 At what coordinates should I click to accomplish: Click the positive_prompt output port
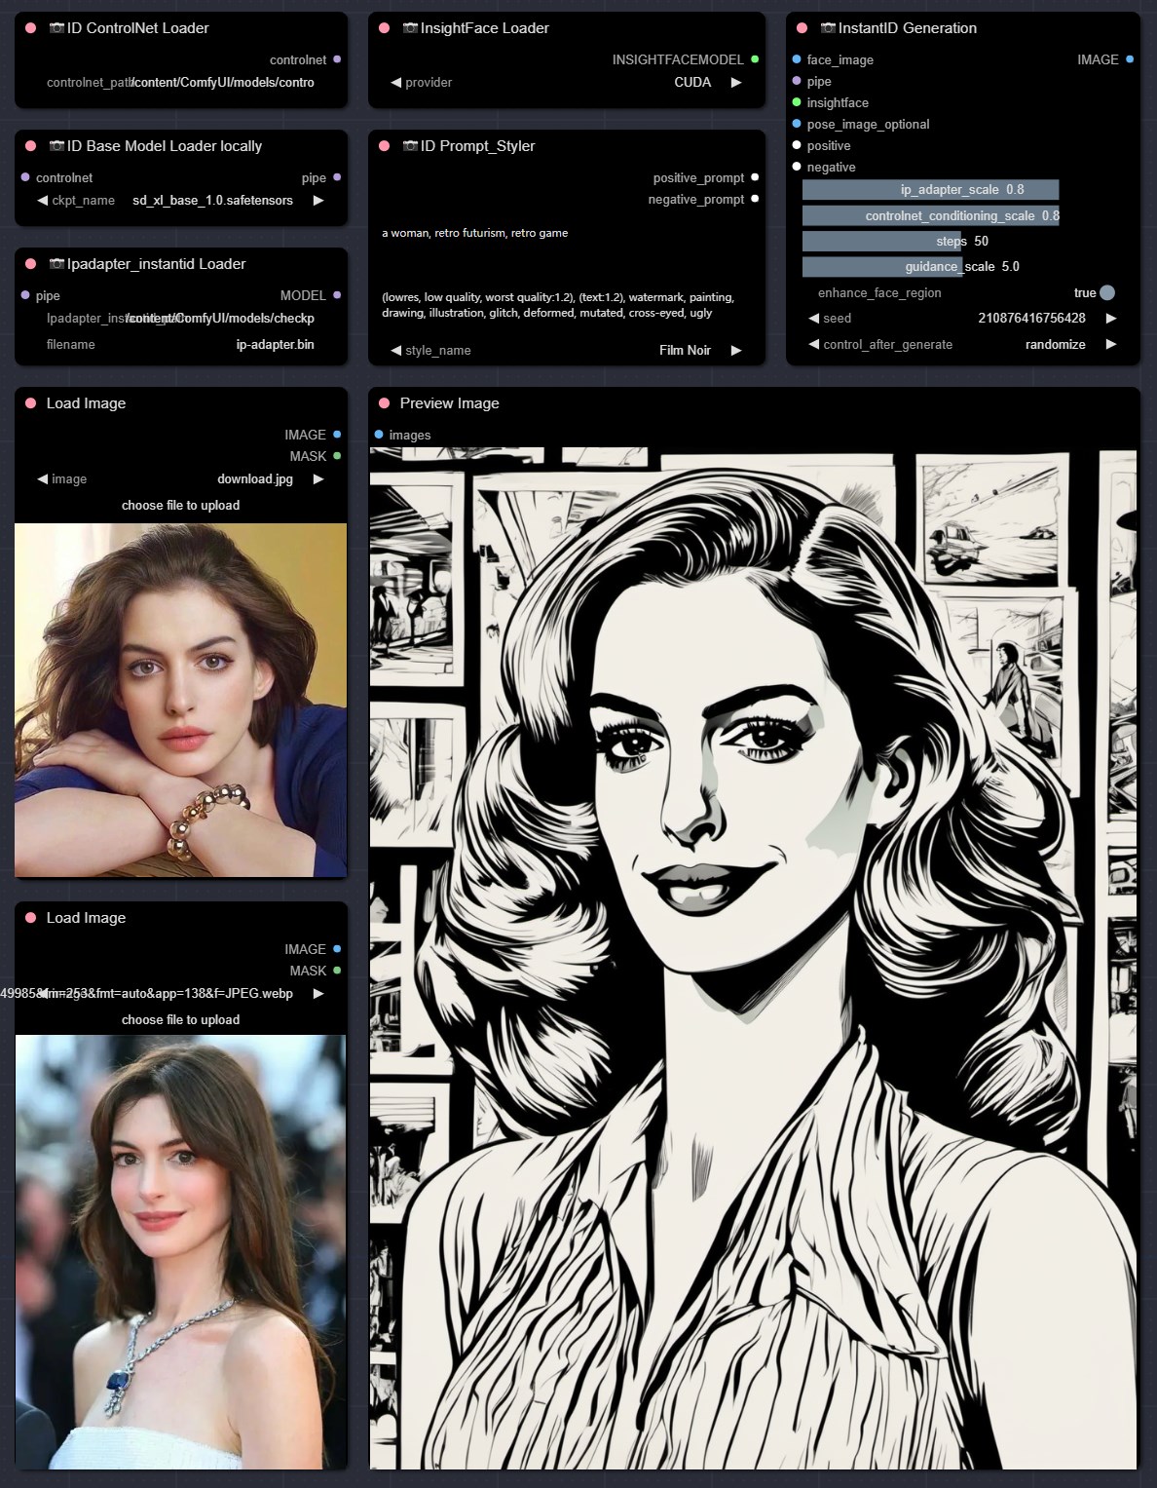coord(755,177)
